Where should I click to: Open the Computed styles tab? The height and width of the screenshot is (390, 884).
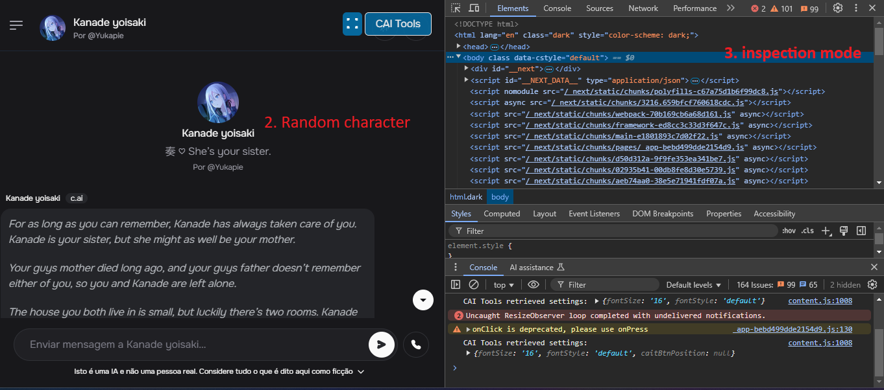tap(502, 214)
